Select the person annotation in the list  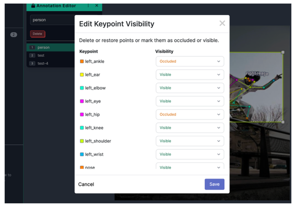pos(49,48)
